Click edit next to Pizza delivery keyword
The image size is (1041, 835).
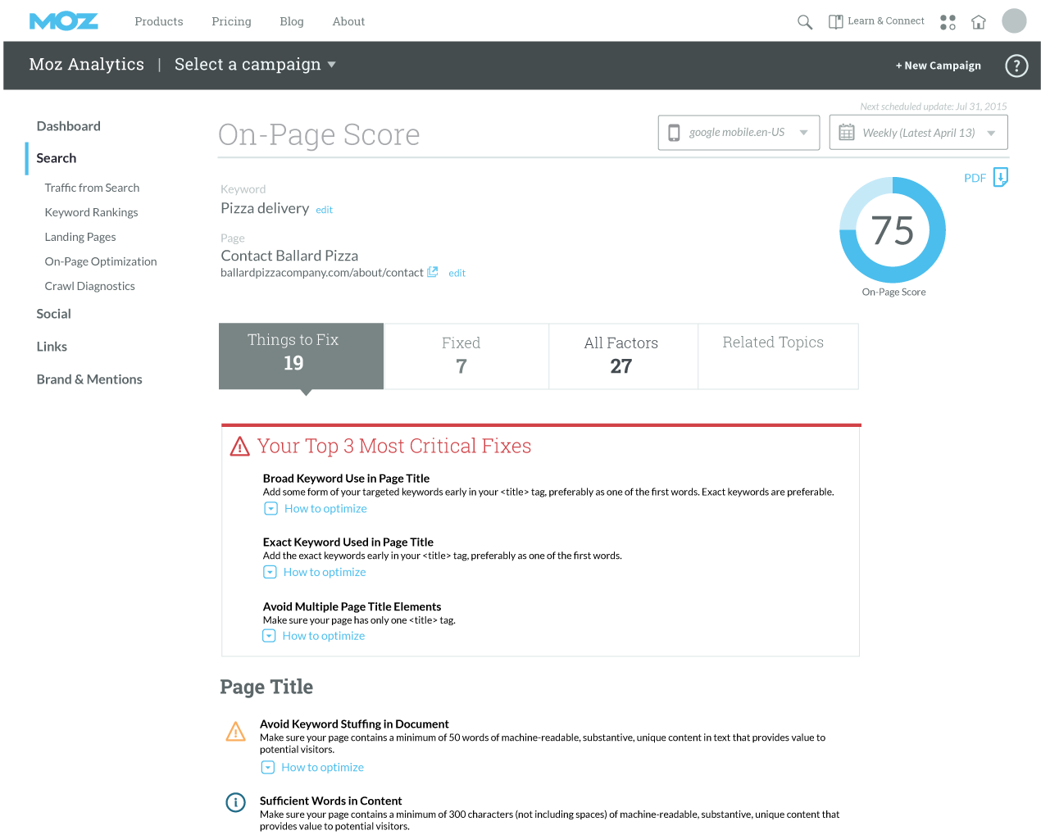[x=324, y=210]
